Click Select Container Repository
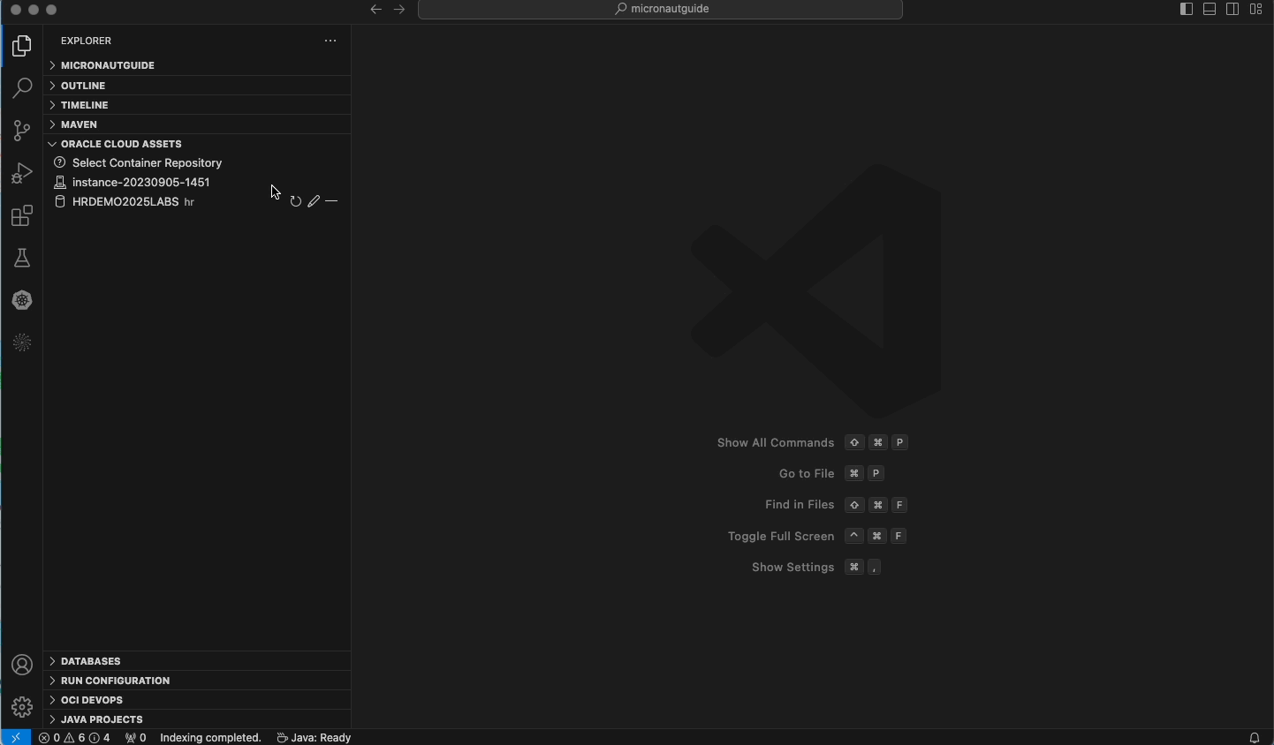The width and height of the screenshot is (1274, 745). (x=147, y=162)
